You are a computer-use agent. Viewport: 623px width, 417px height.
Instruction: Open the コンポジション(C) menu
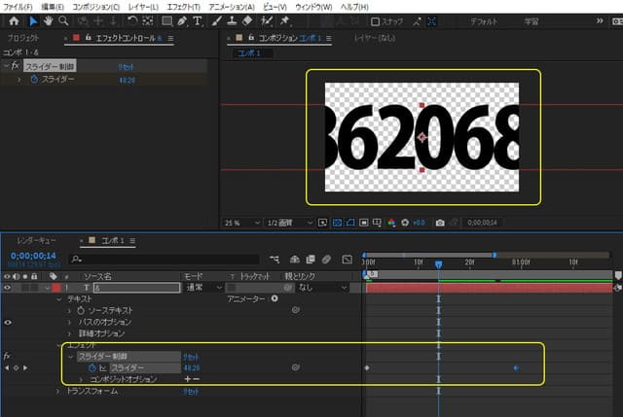pyautogui.click(x=96, y=7)
